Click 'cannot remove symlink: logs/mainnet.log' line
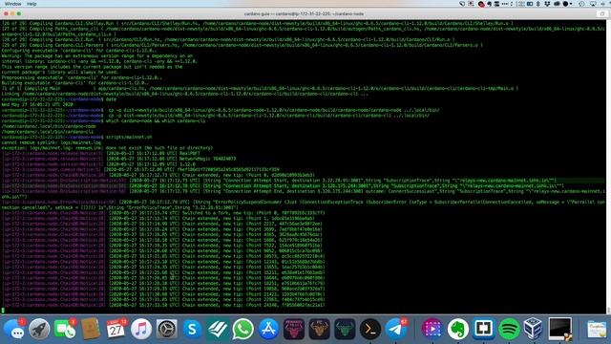The height and width of the screenshot is (344, 611). pyautogui.click(x=51, y=142)
